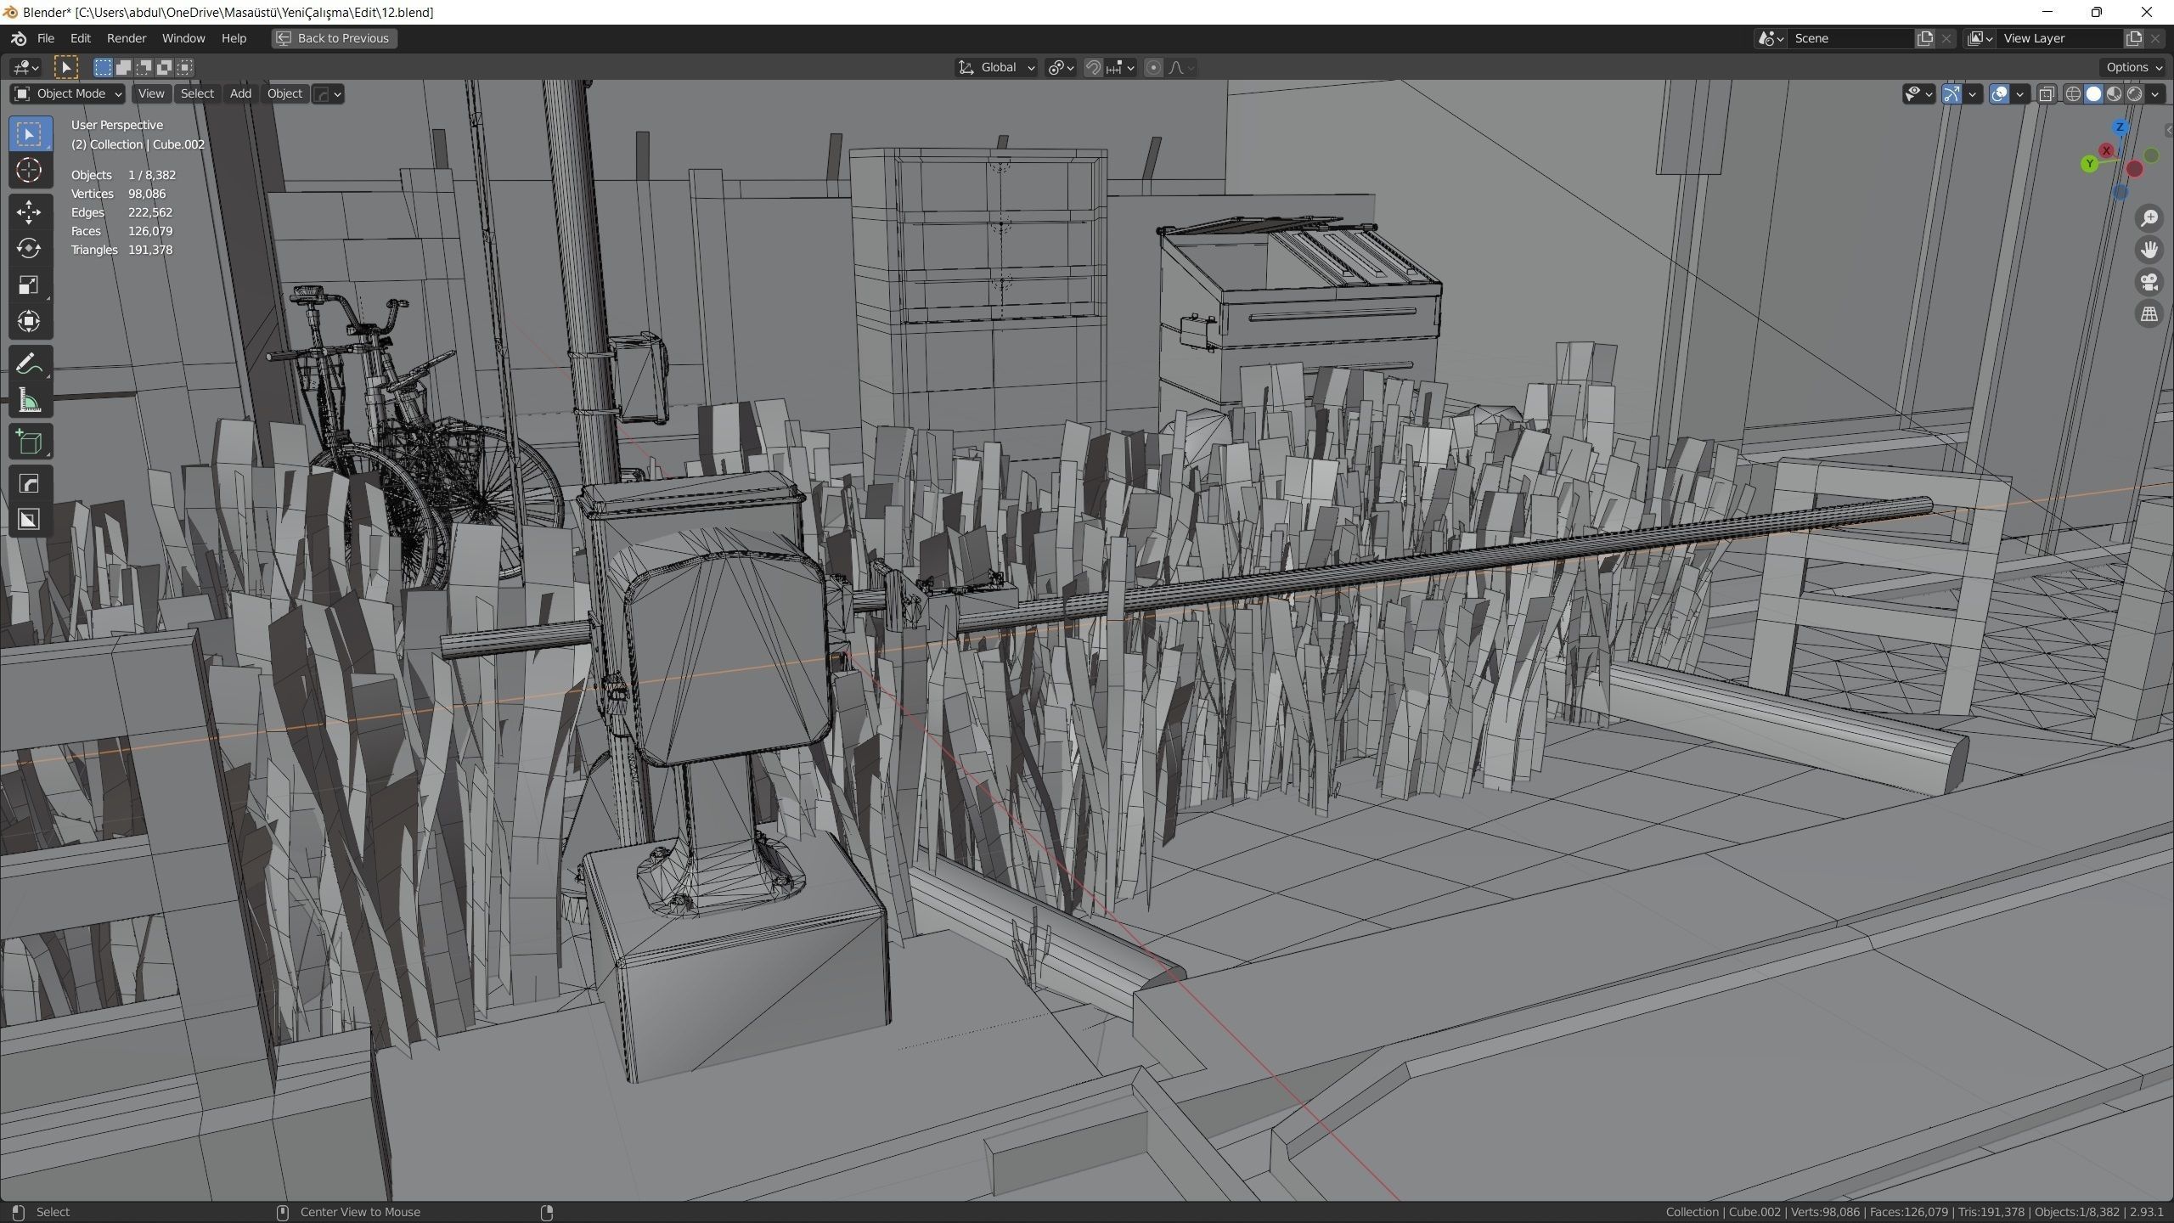Open the viewport View menu
The height and width of the screenshot is (1223, 2174).
pos(151,93)
